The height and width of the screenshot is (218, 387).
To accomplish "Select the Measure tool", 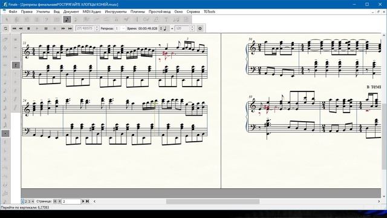I will 57,19.
